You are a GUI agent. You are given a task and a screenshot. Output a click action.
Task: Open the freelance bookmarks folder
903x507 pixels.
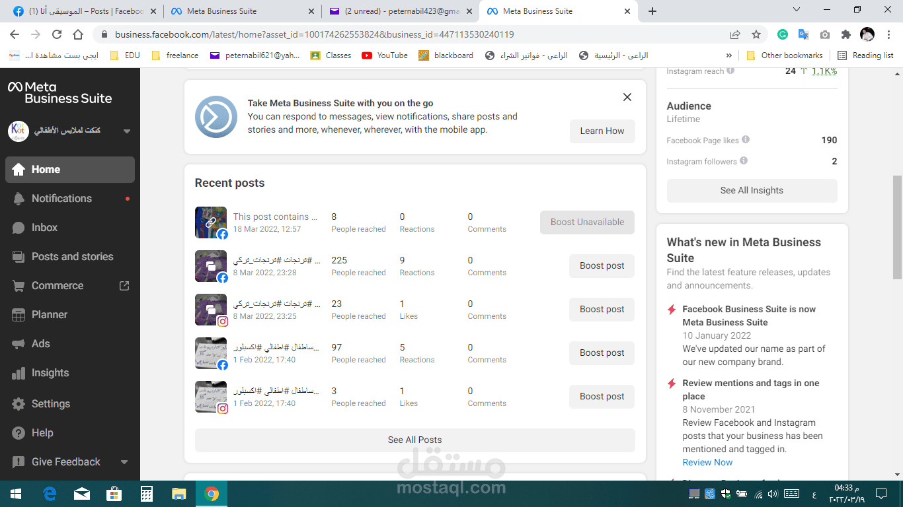[x=175, y=55]
